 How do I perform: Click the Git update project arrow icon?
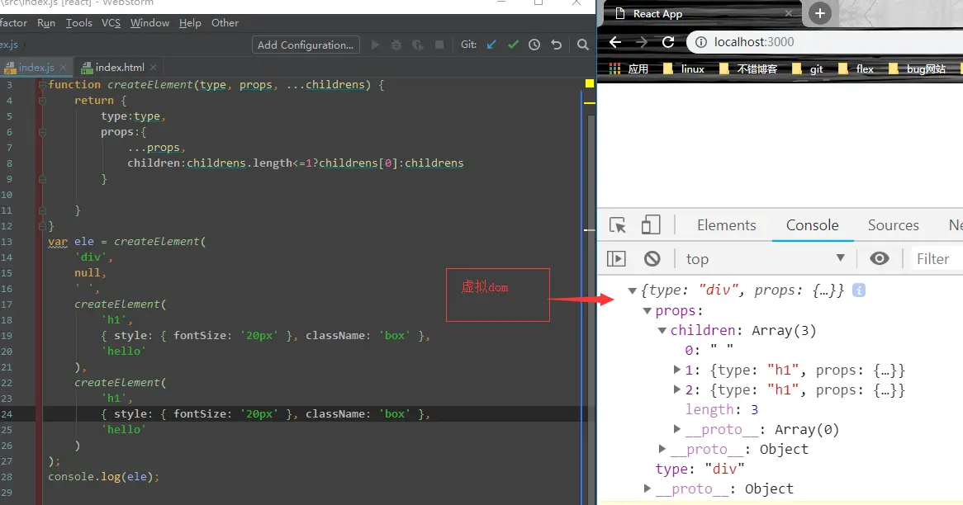click(492, 45)
